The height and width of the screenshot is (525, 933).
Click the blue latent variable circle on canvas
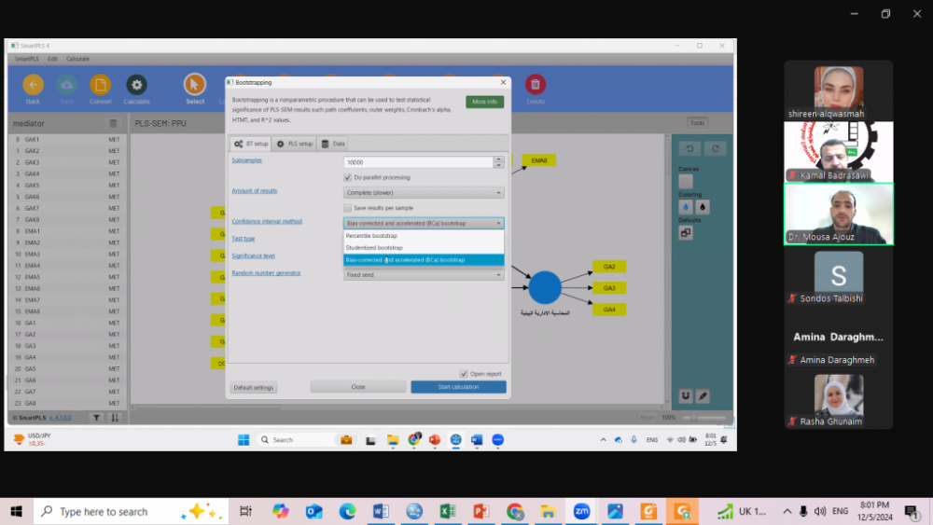[545, 287]
